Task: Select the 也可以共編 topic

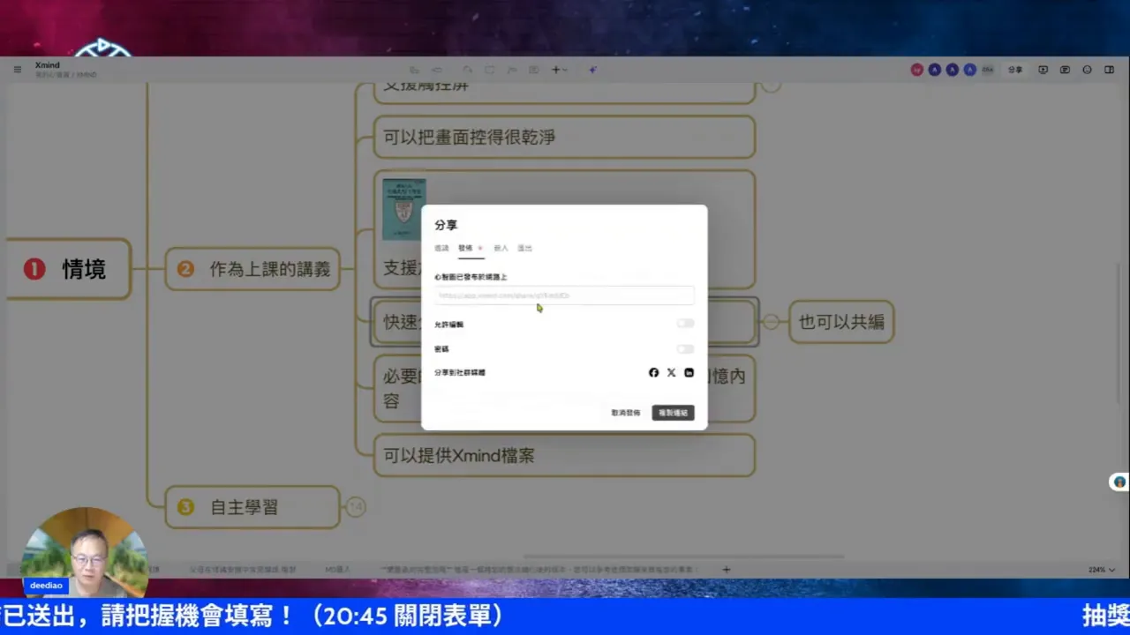Action: click(x=841, y=322)
